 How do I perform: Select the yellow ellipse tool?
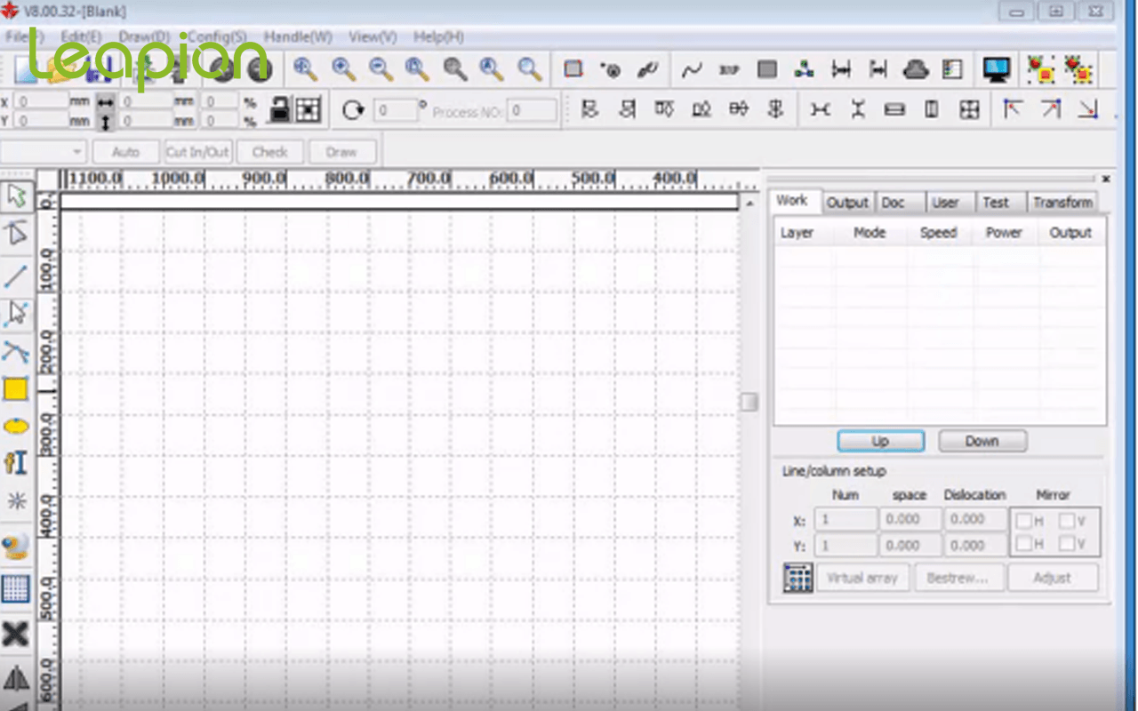pos(16,427)
